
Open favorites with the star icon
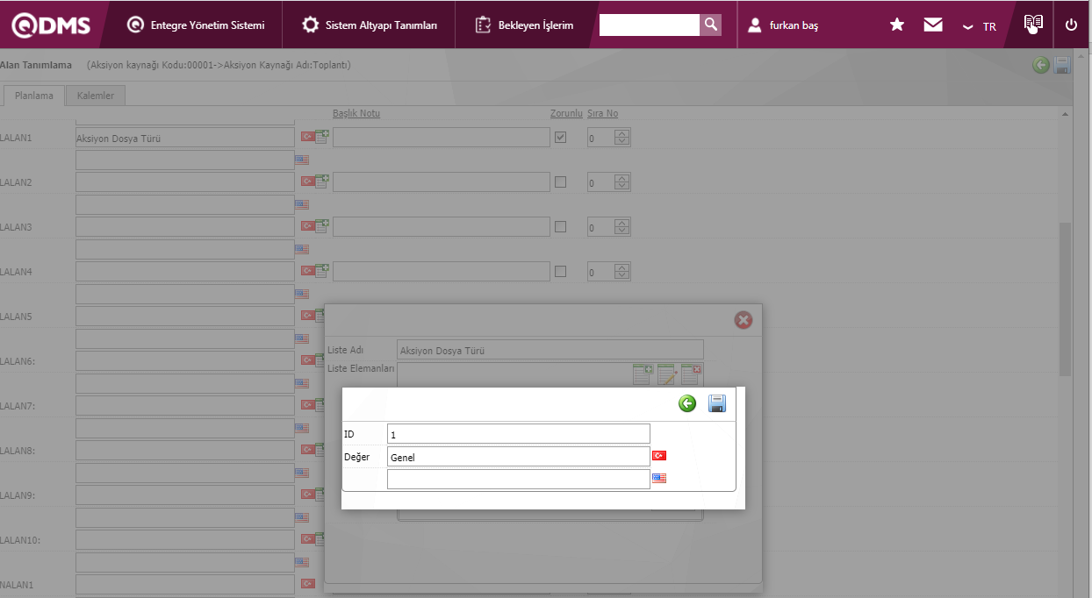point(897,25)
